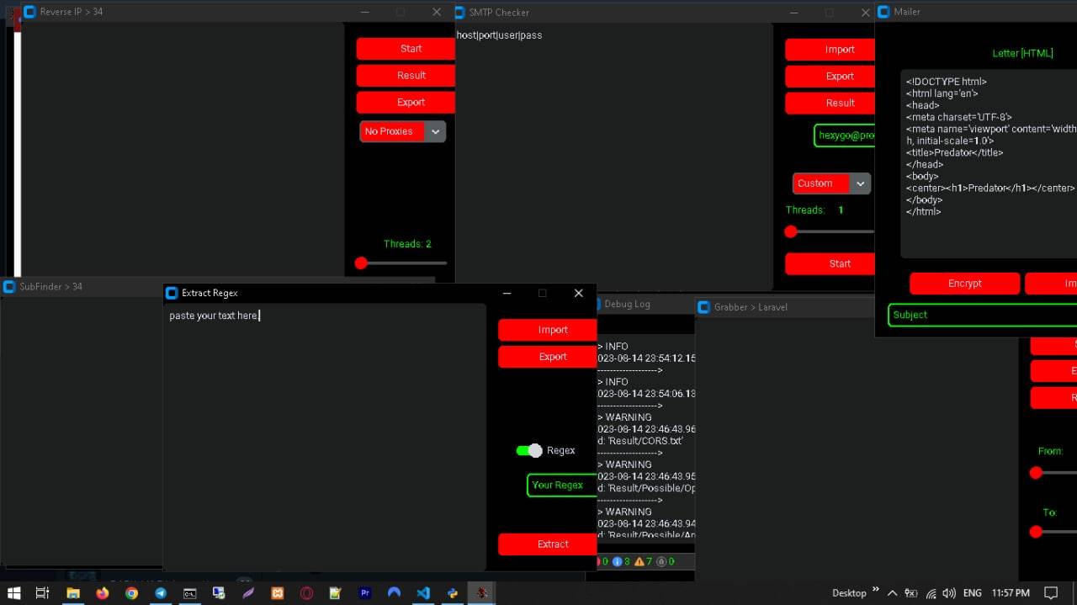Select the active bug app taskbar icon
This screenshot has width=1077, height=605.
click(481, 593)
